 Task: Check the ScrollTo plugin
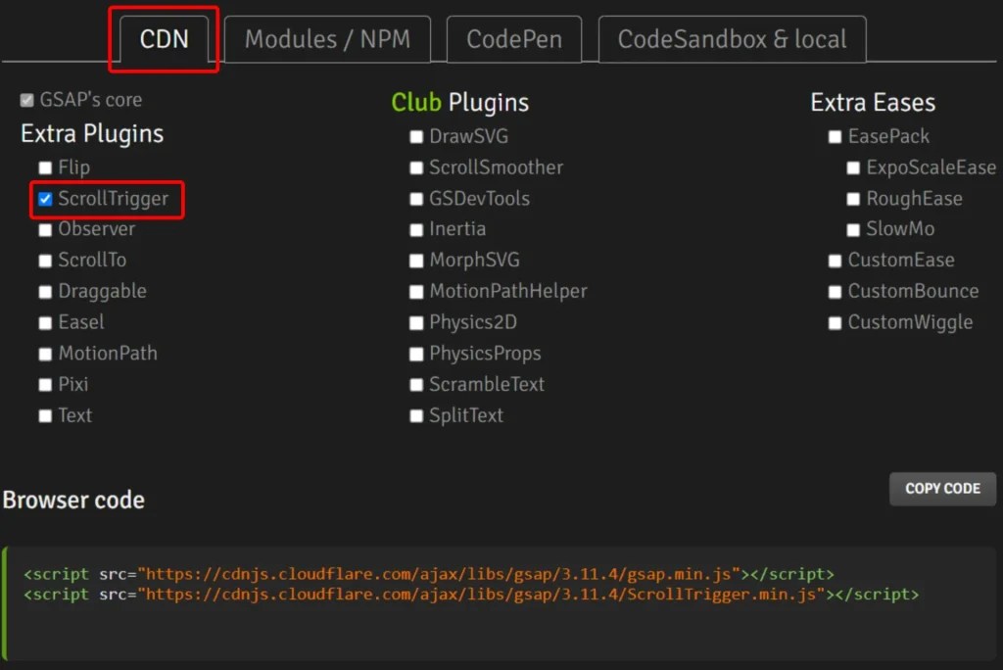(x=45, y=261)
